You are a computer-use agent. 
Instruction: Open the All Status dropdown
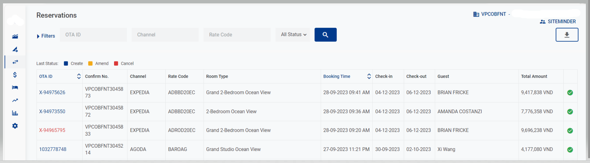(x=293, y=34)
